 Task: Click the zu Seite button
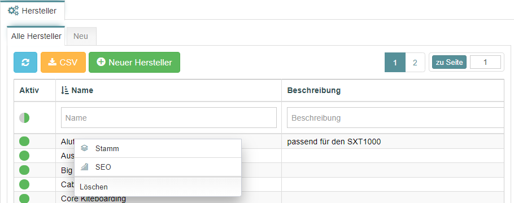pyautogui.click(x=449, y=62)
